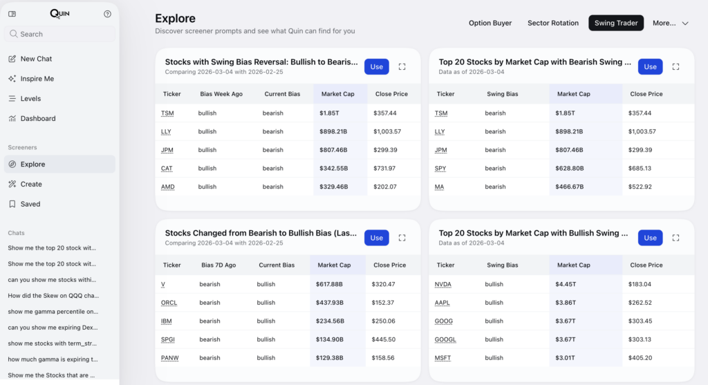708x385 pixels.
Task: Open chat 'can you show me stocks withi...'
Action: (x=52, y=280)
